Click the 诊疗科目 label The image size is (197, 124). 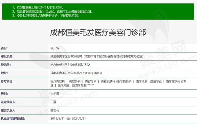[7, 82]
